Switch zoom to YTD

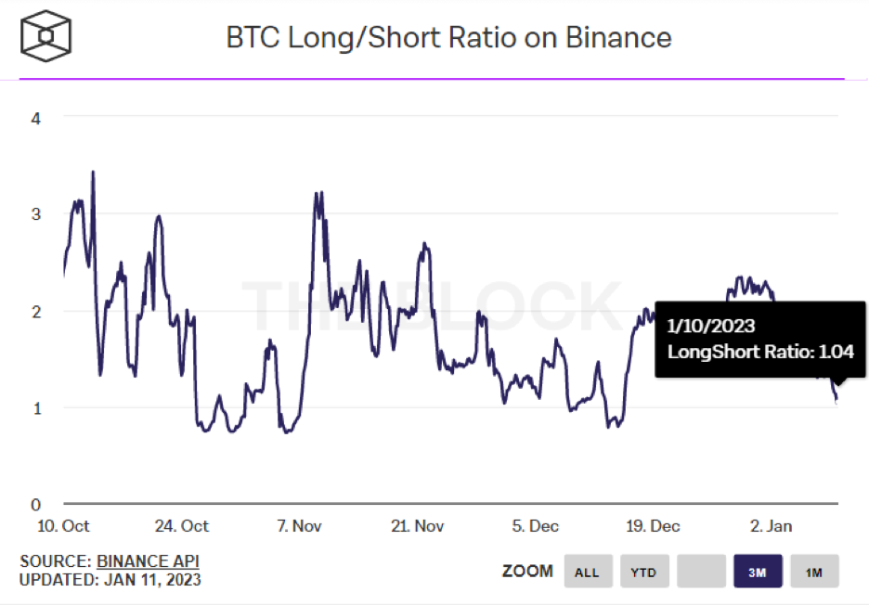643,572
